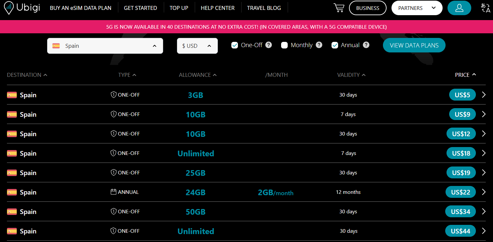Screen dimensions: 493x242
Task: Click the calendar icon beside ANNUAL
Action: pyautogui.click(x=114, y=192)
